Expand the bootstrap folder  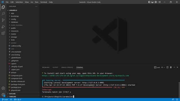point(23,16)
